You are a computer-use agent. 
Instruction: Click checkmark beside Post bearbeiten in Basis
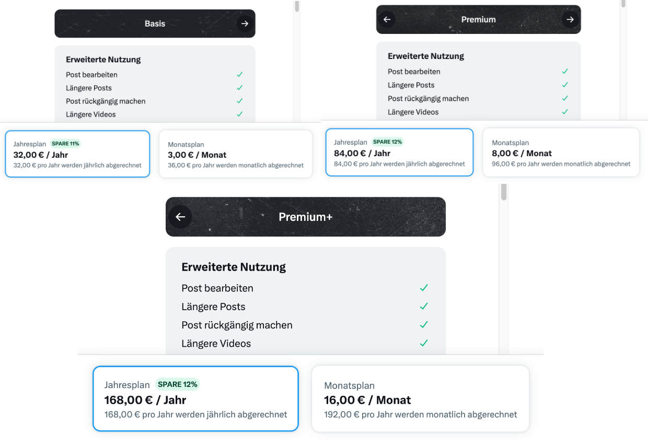coord(239,75)
